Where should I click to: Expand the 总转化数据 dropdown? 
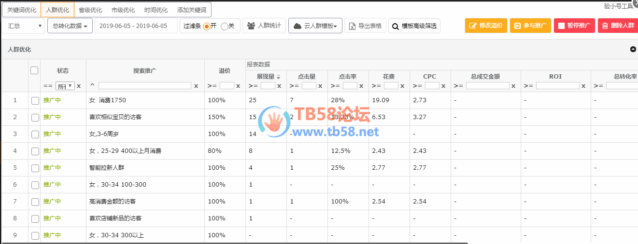70,26
